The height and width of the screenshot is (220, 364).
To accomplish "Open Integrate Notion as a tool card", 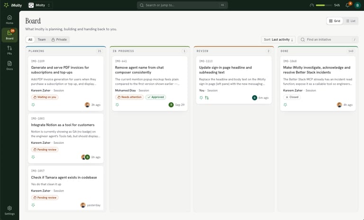I will pos(66,138).
